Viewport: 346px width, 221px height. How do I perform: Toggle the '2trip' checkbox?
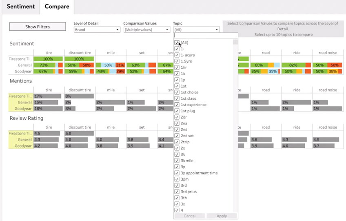pyautogui.click(x=177, y=142)
